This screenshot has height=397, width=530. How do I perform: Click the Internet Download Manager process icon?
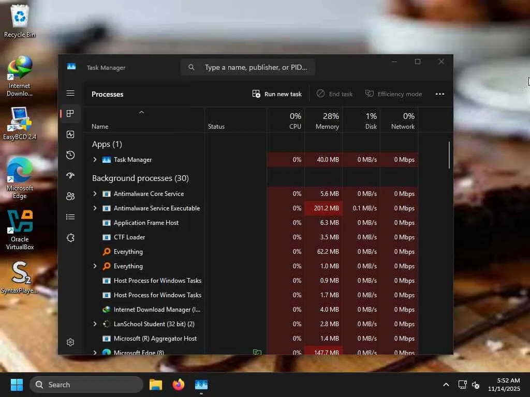[107, 310]
